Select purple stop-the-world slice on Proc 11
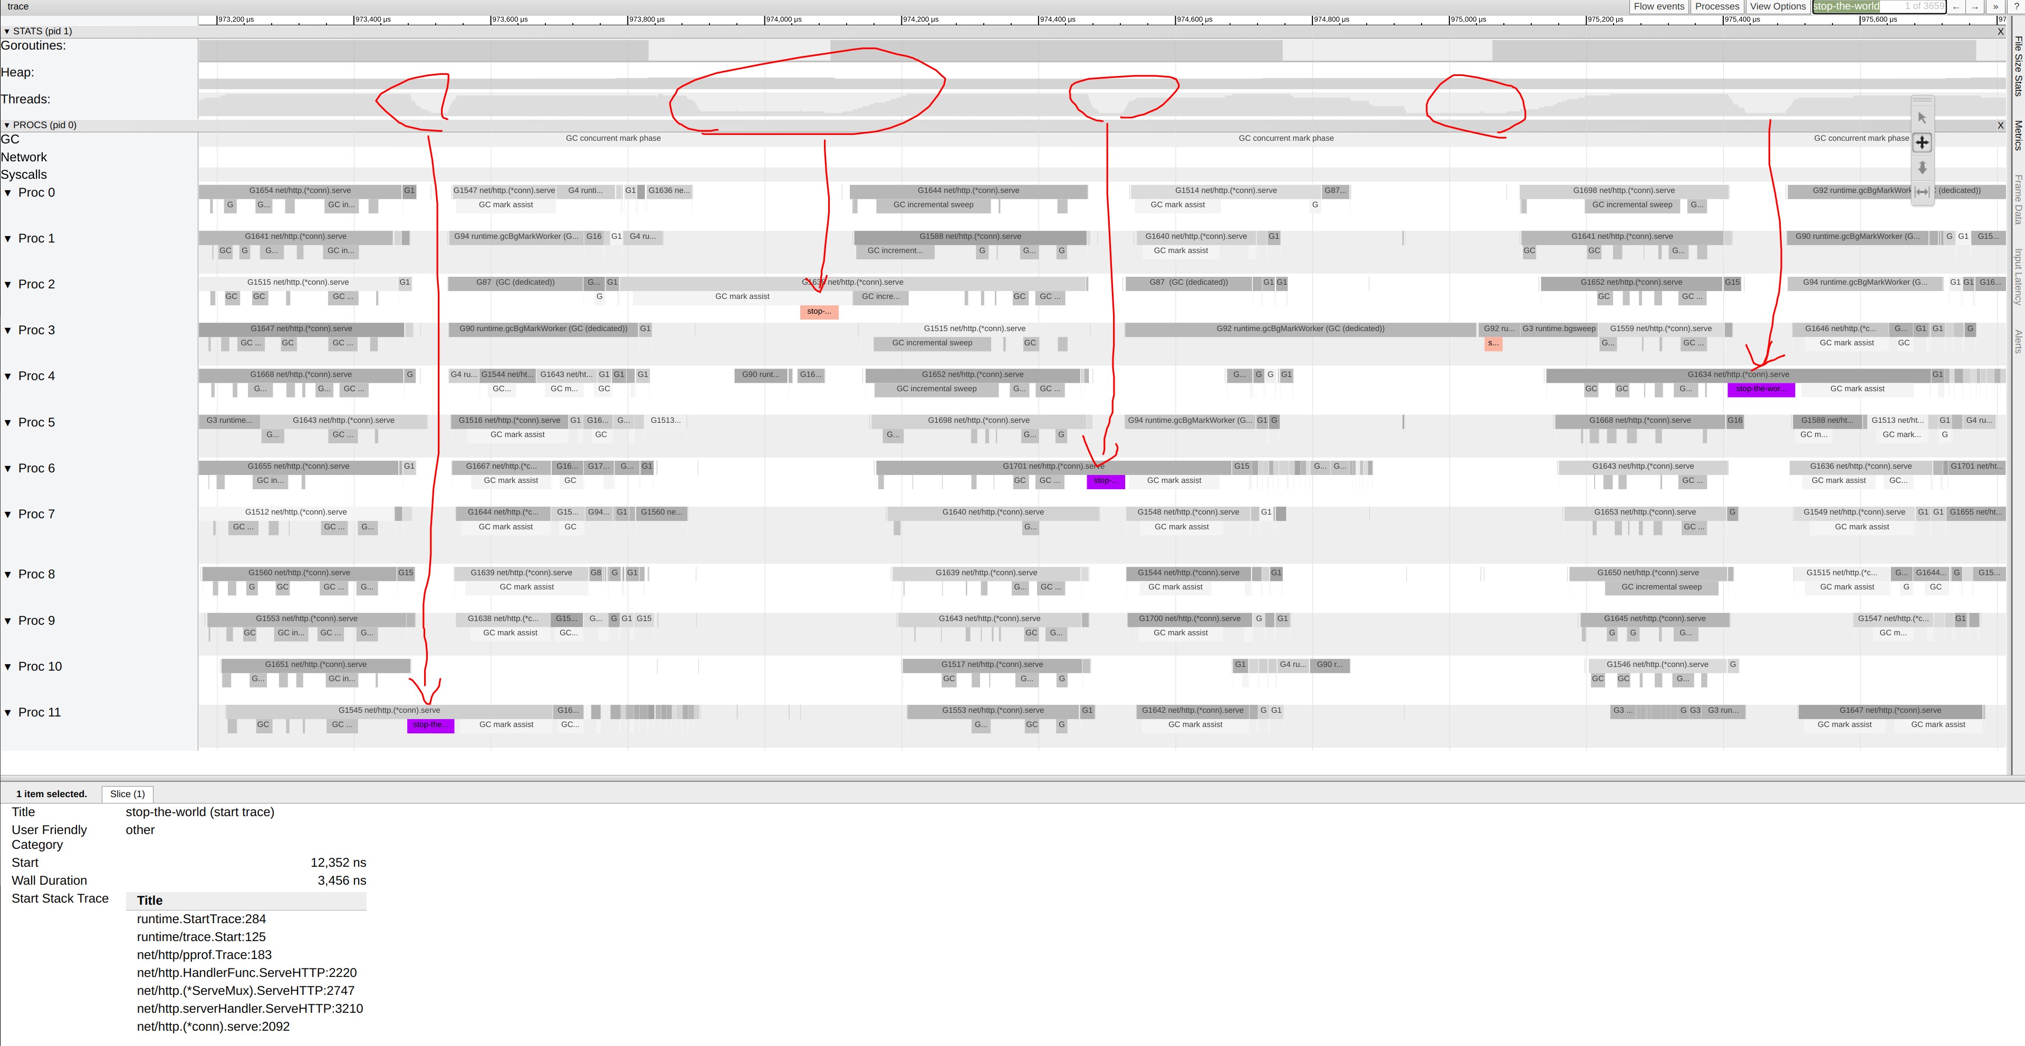The image size is (2025, 1046). point(430,725)
